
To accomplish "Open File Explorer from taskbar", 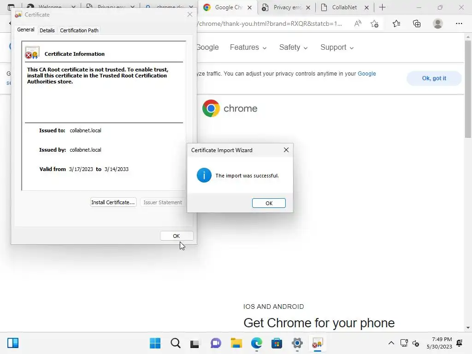I will point(236,343).
